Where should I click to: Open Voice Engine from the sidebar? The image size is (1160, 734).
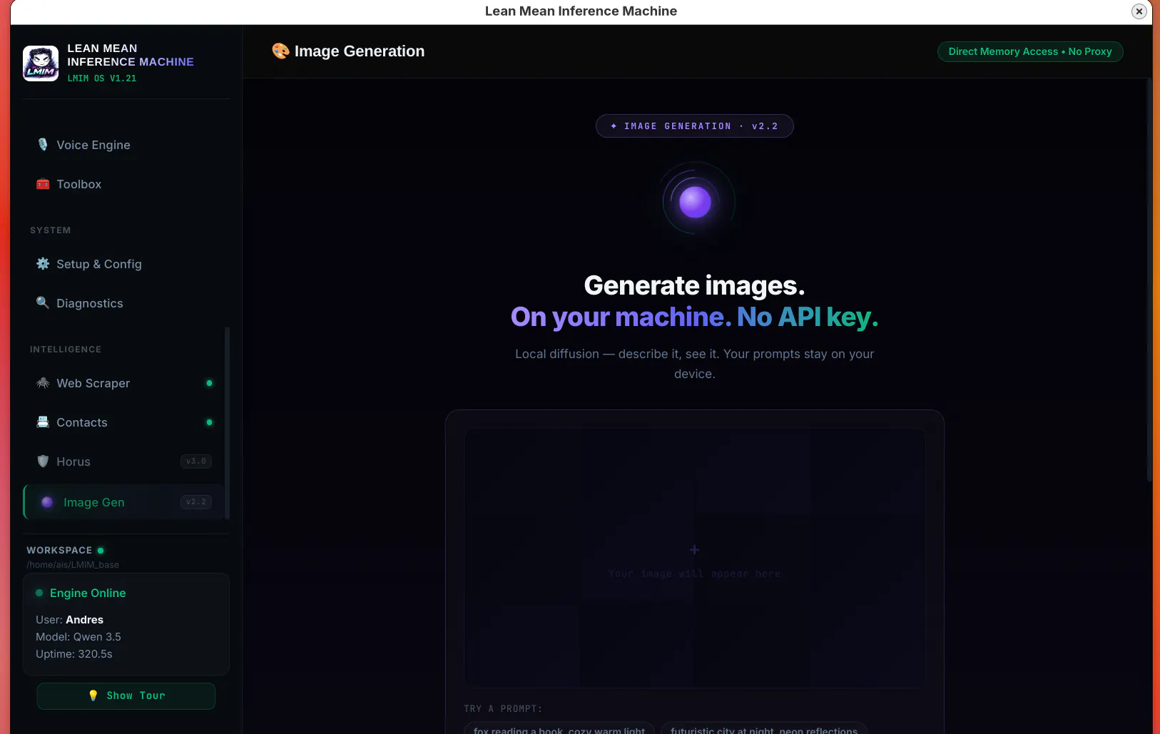point(124,145)
